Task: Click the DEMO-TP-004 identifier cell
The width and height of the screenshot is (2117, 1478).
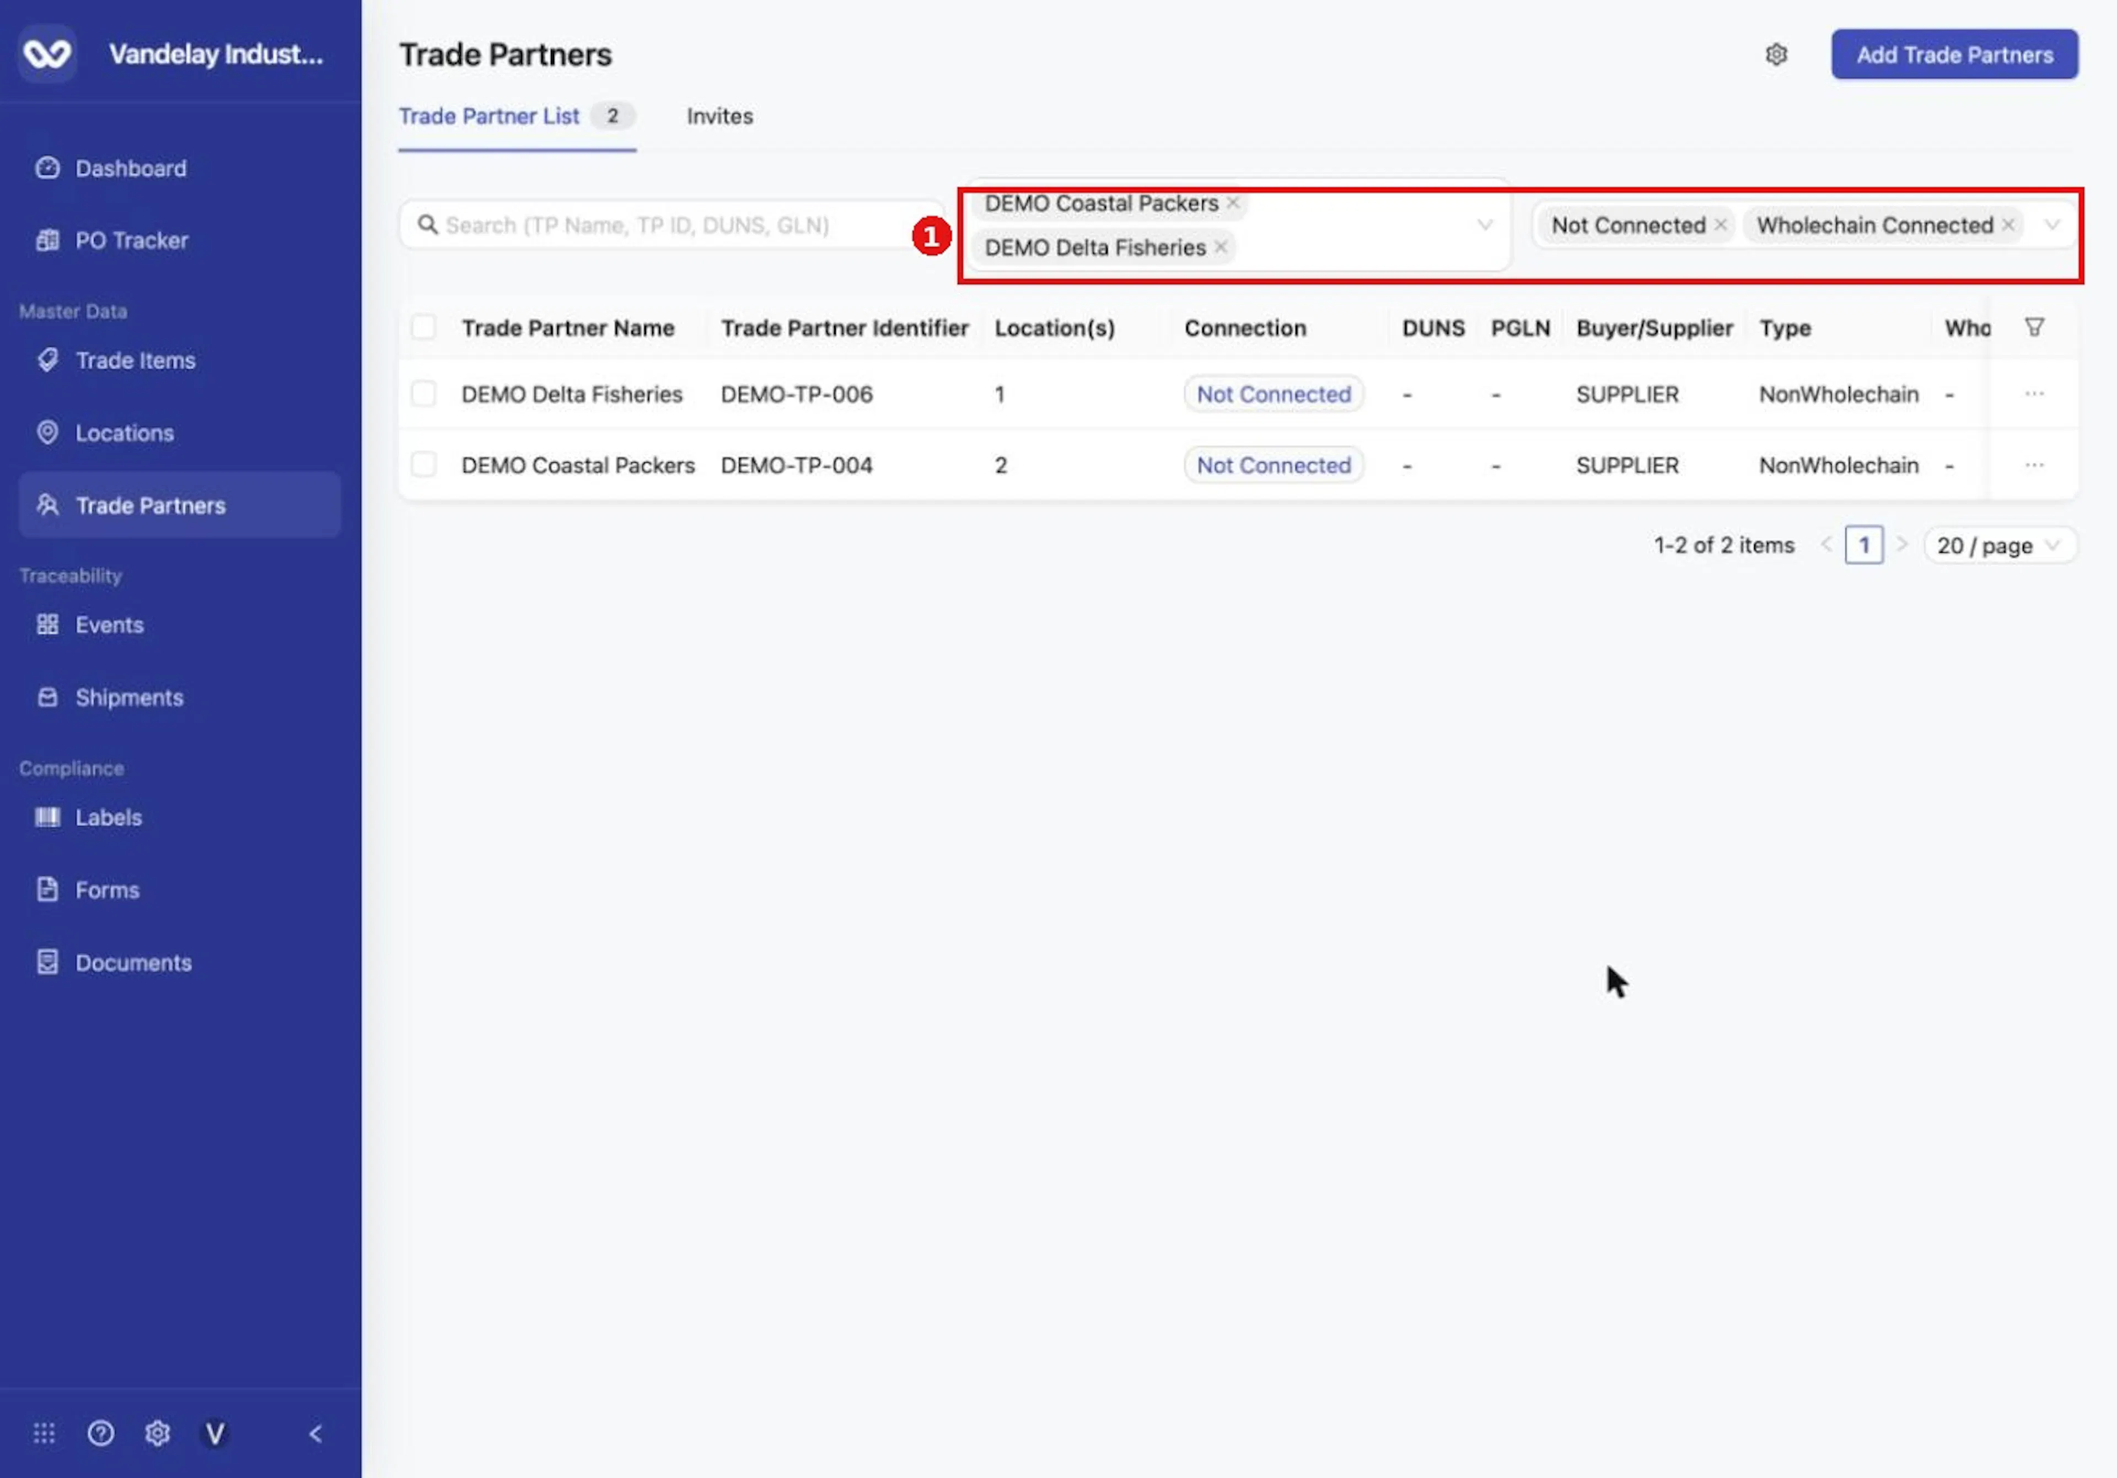Action: pos(797,465)
